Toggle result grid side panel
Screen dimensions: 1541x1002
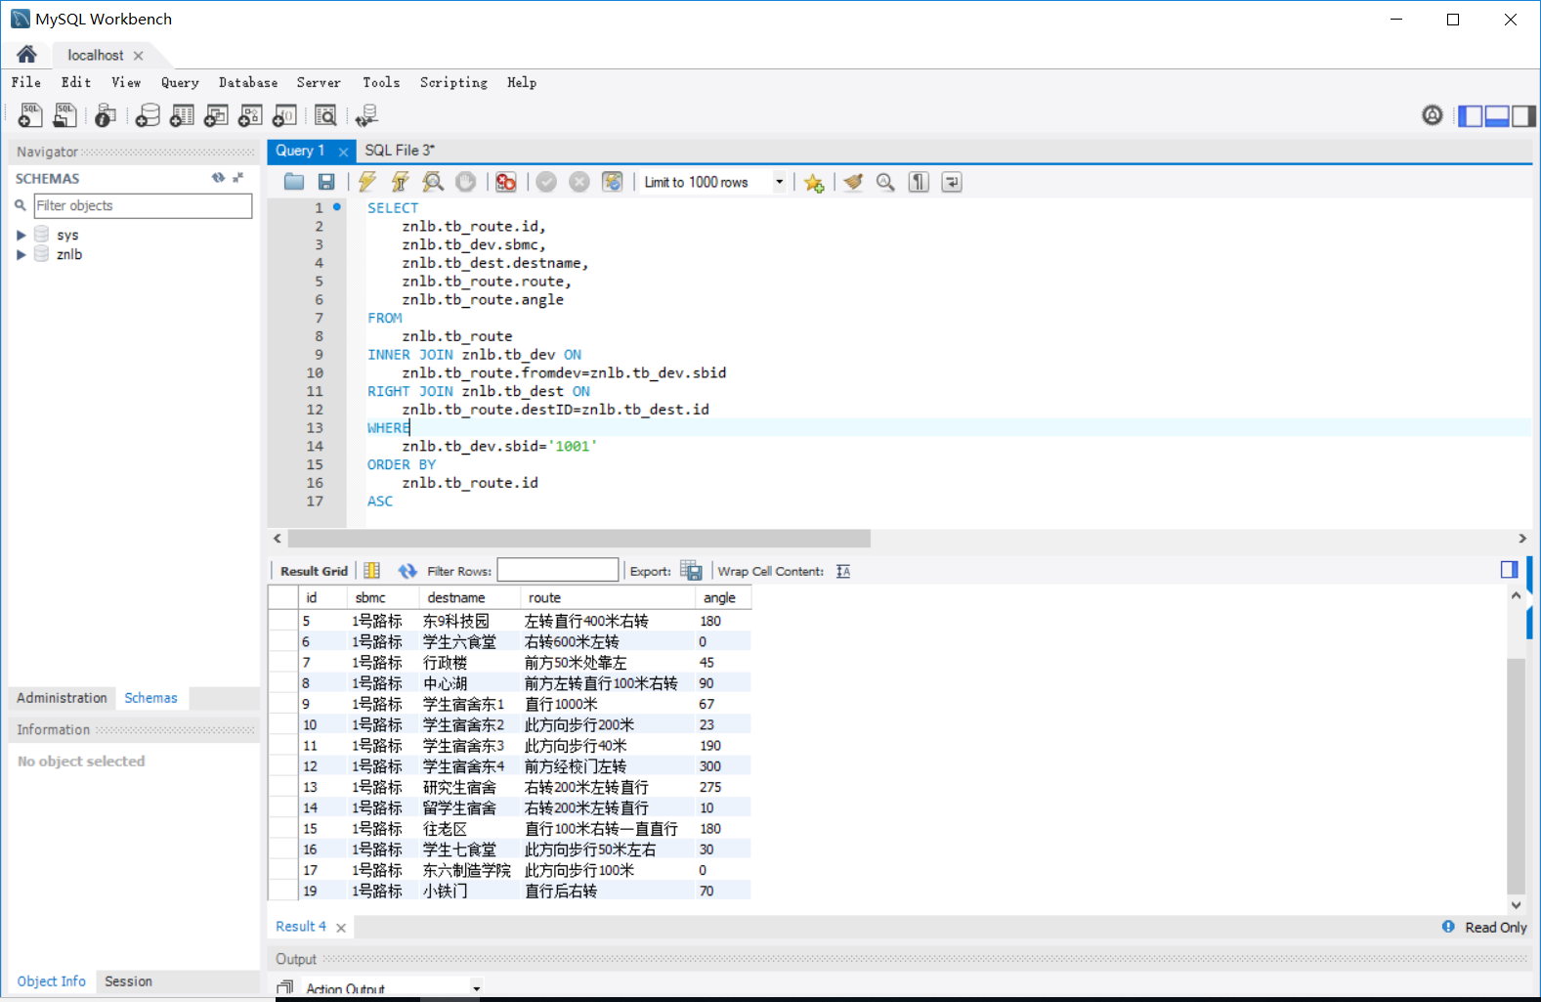click(x=1509, y=569)
